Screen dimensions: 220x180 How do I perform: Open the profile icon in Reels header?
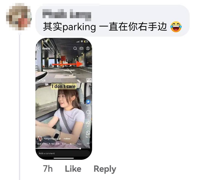[x=88, y=48]
